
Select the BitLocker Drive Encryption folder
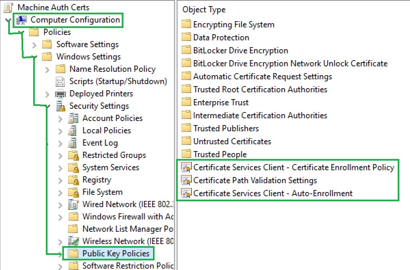[240, 51]
